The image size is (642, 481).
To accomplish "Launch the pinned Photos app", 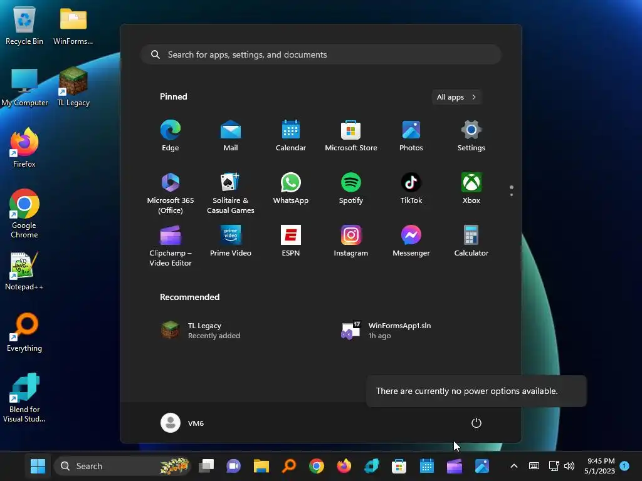I will point(411,136).
